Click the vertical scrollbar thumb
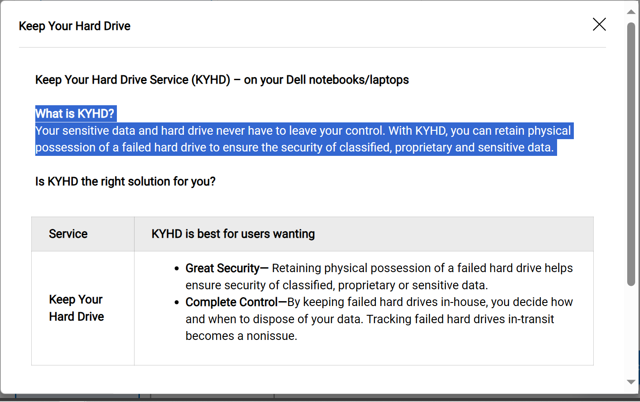The height and width of the screenshot is (402, 640). 631,154
